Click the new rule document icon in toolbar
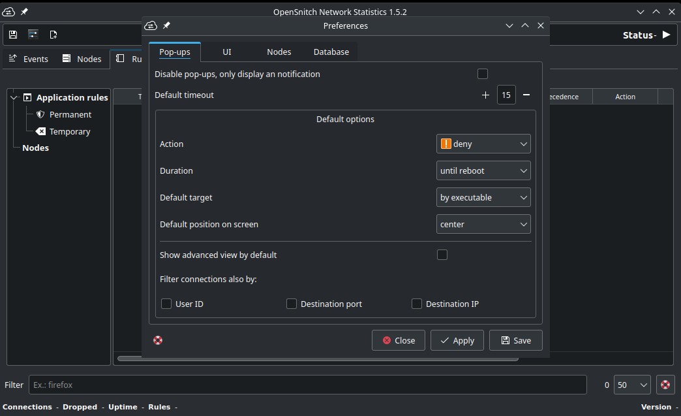 [x=53, y=35]
